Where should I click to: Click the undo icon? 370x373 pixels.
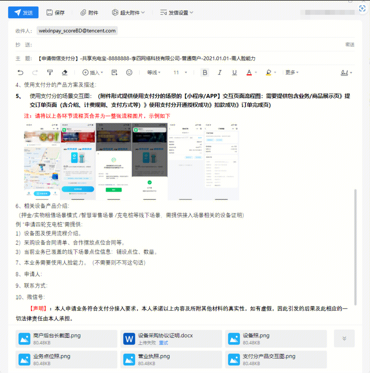click(21, 72)
